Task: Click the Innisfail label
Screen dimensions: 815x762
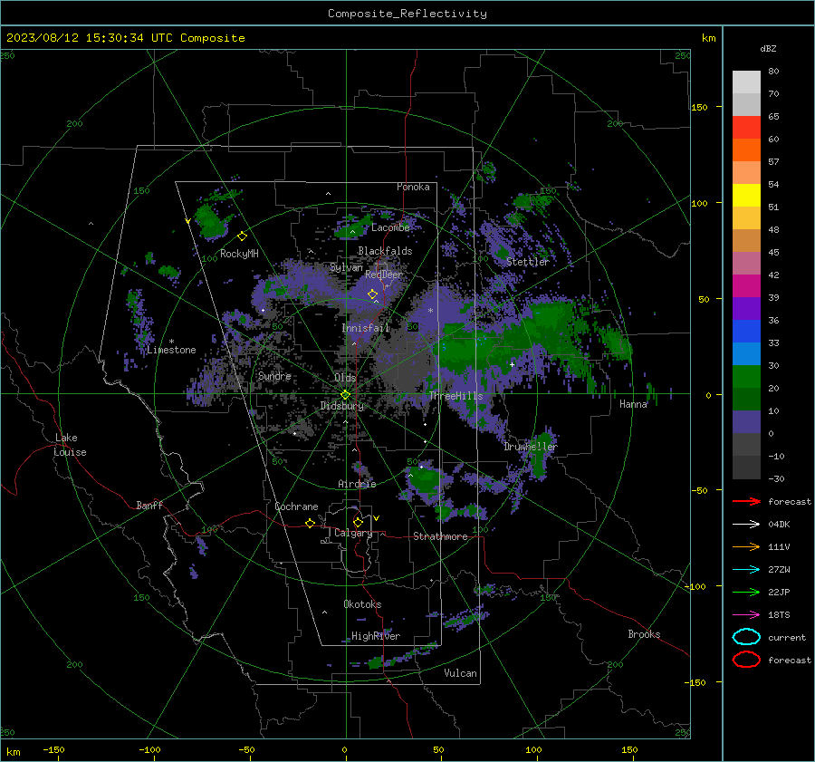Action: tap(366, 328)
